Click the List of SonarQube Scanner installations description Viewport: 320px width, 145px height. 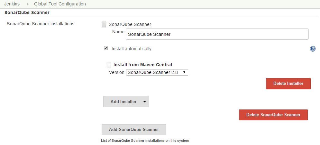(145, 141)
